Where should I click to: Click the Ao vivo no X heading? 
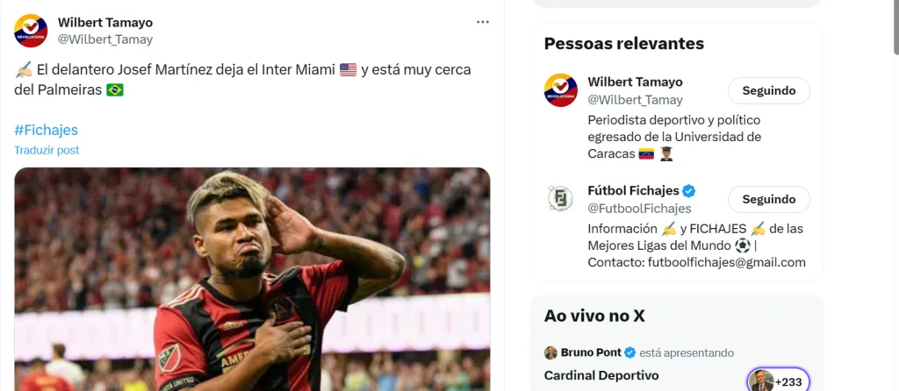[594, 316]
